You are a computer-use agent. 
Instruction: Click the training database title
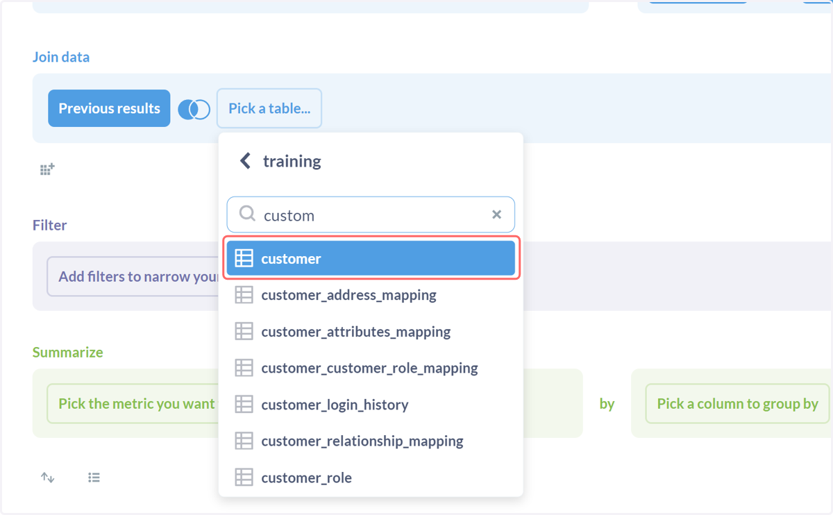292,161
